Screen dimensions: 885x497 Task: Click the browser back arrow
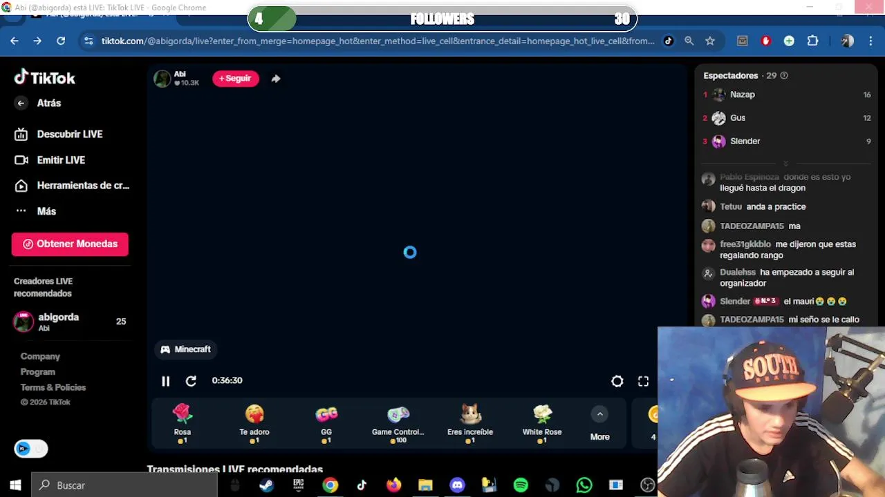(15, 41)
